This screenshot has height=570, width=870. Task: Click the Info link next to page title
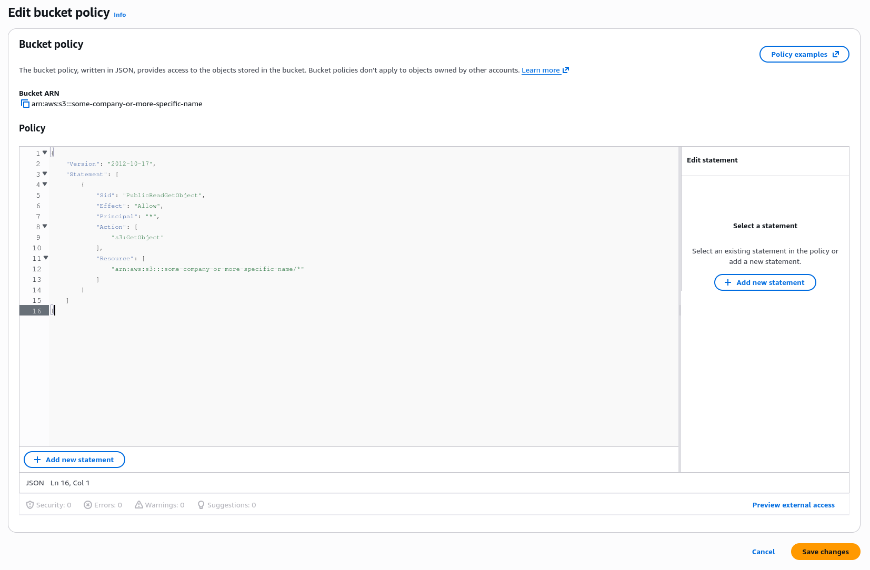[119, 15]
